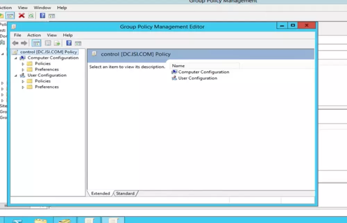
Task: Click the Policies folder icon under User Configuration
Action: pyautogui.click(x=29, y=81)
